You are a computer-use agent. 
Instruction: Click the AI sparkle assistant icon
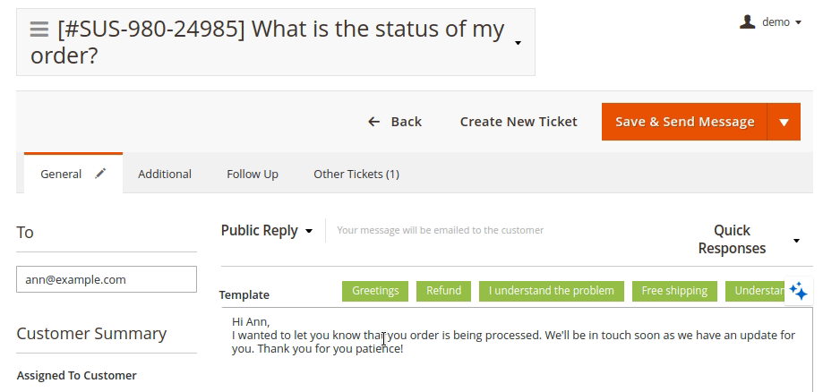tap(798, 291)
